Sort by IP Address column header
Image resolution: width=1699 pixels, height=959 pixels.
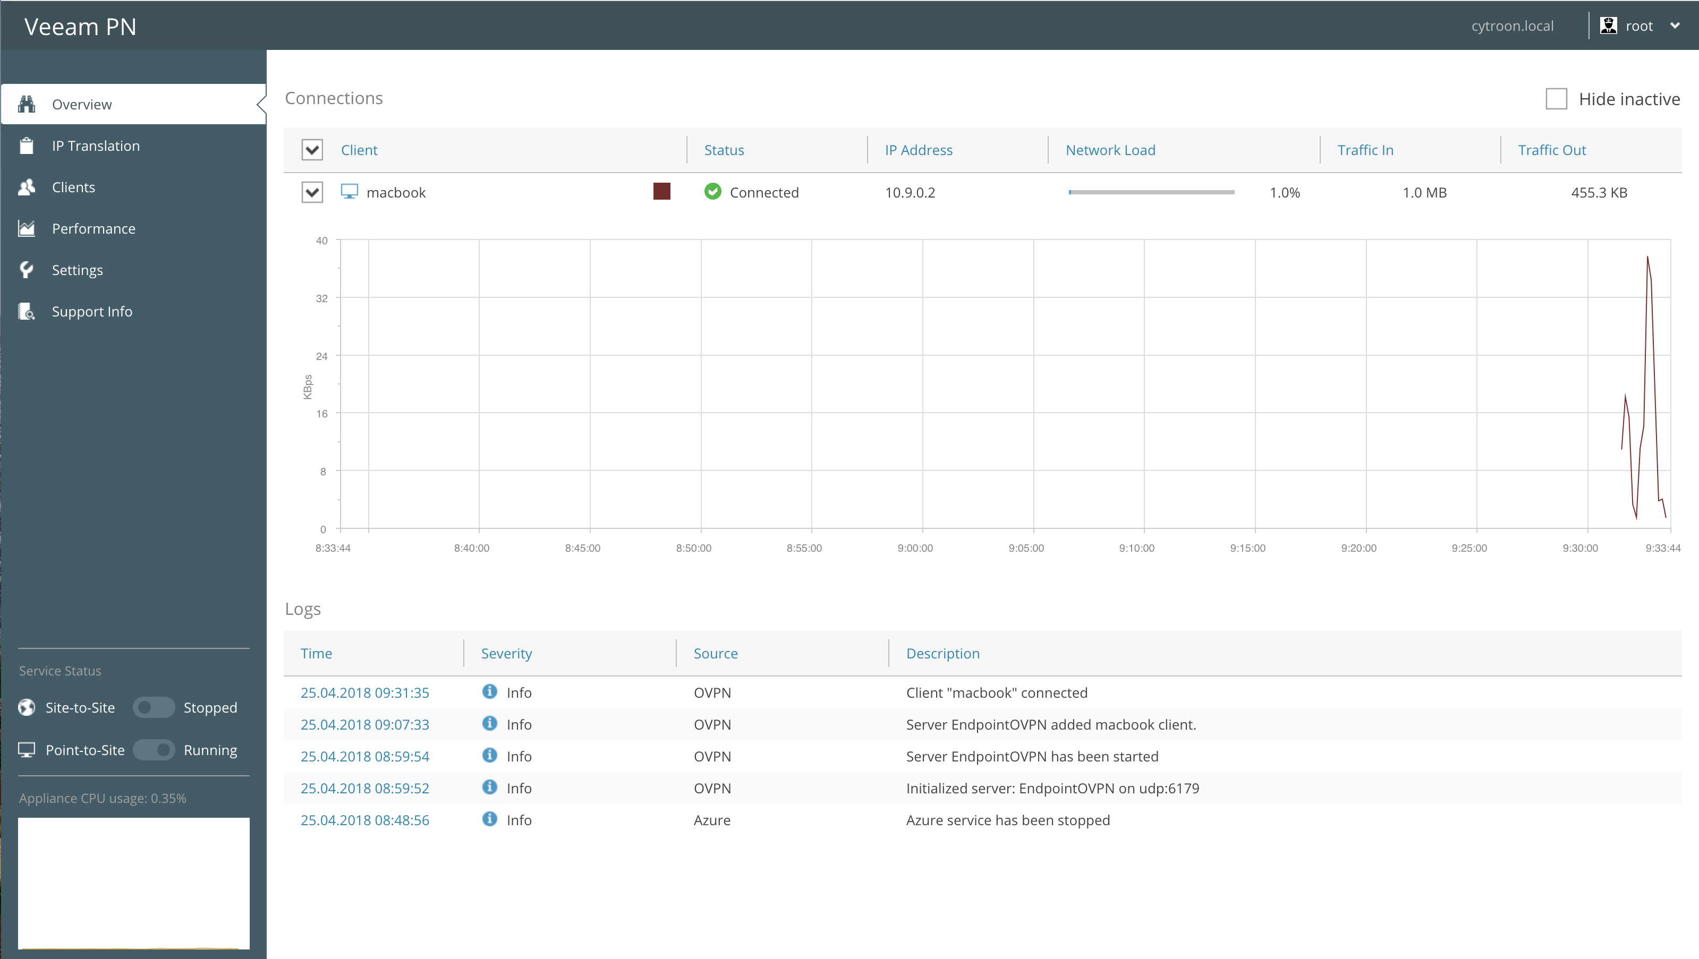point(918,150)
